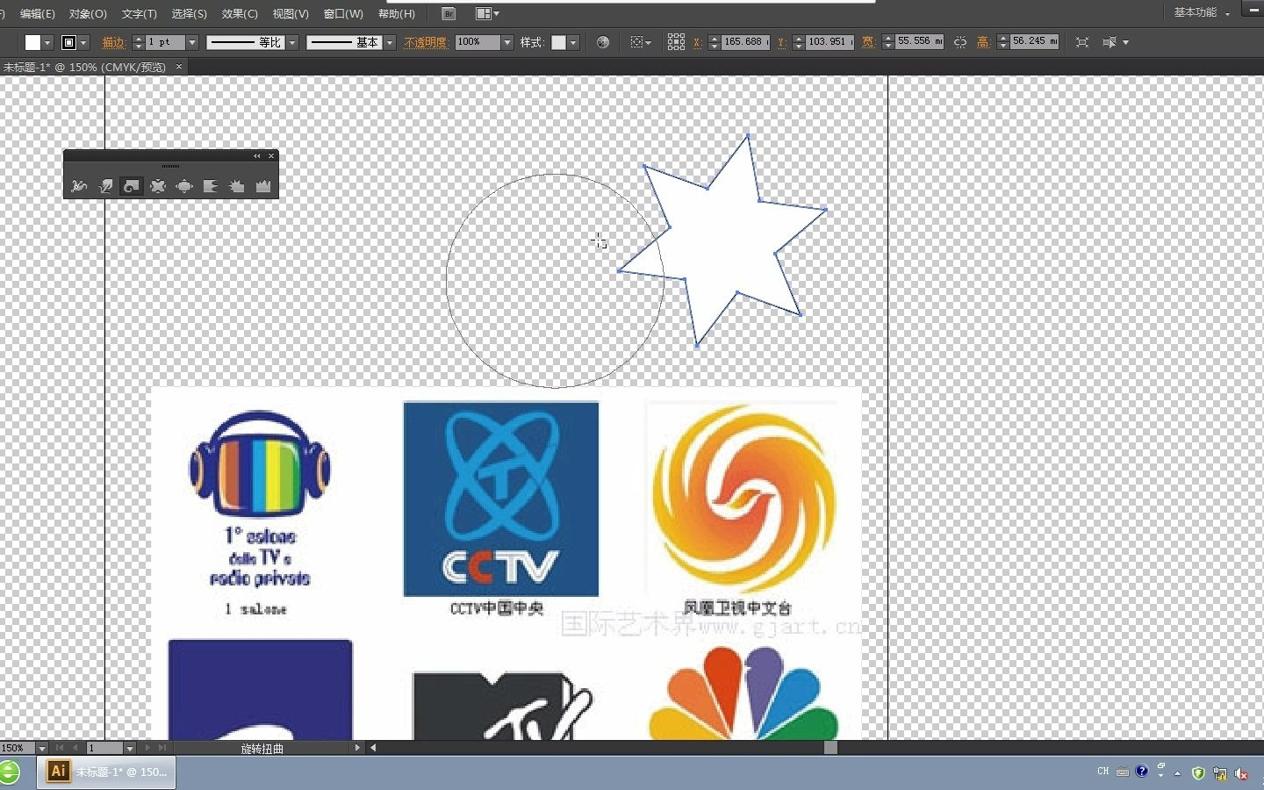Open the 150% zoom level dropdown
Screen dimensions: 1264x790
41,748
